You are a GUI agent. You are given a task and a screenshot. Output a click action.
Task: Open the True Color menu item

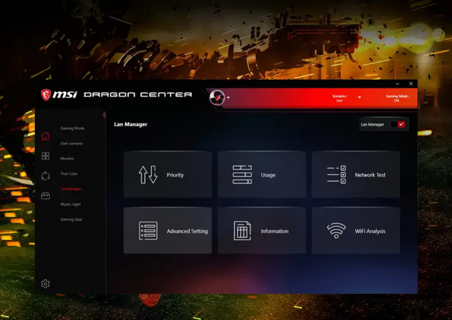point(69,174)
